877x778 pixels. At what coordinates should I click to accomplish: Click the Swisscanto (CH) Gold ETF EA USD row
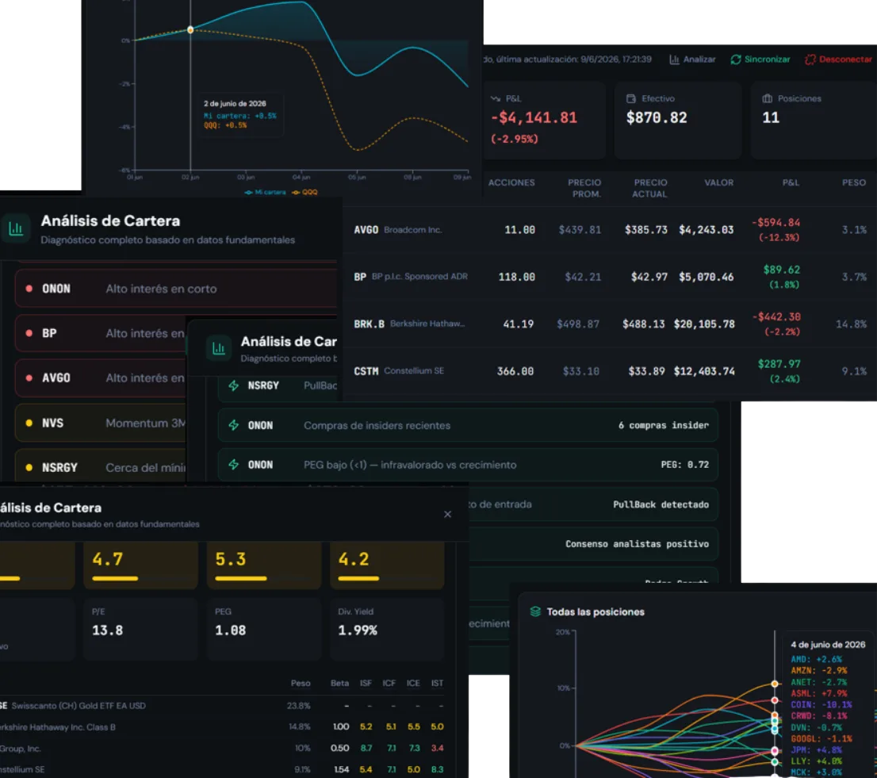pos(224,706)
